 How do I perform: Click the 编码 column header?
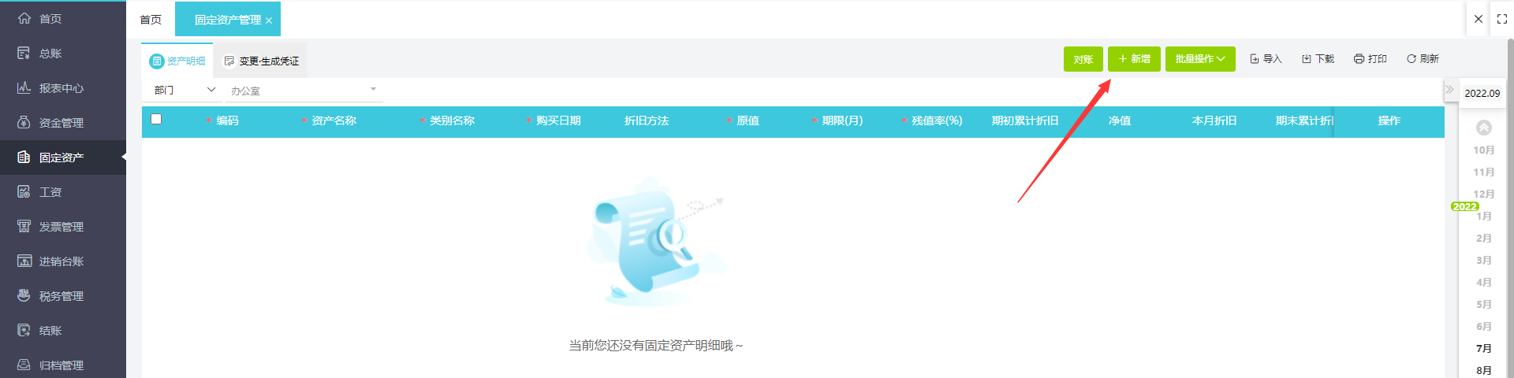[228, 120]
